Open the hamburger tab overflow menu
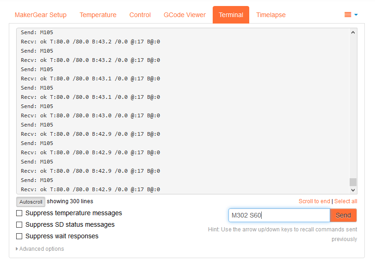This screenshot has width=375, height=266. coord(351,15)
